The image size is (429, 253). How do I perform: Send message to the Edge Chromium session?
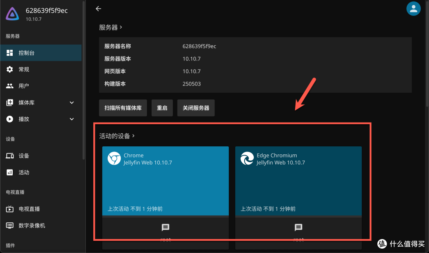298,227
